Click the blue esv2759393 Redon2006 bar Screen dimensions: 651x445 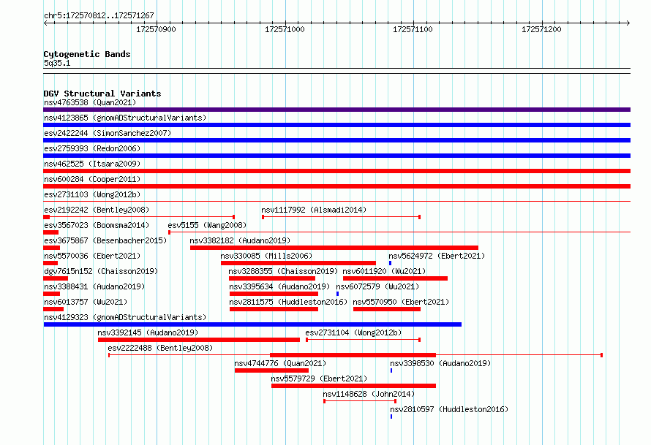coord(336,156)
